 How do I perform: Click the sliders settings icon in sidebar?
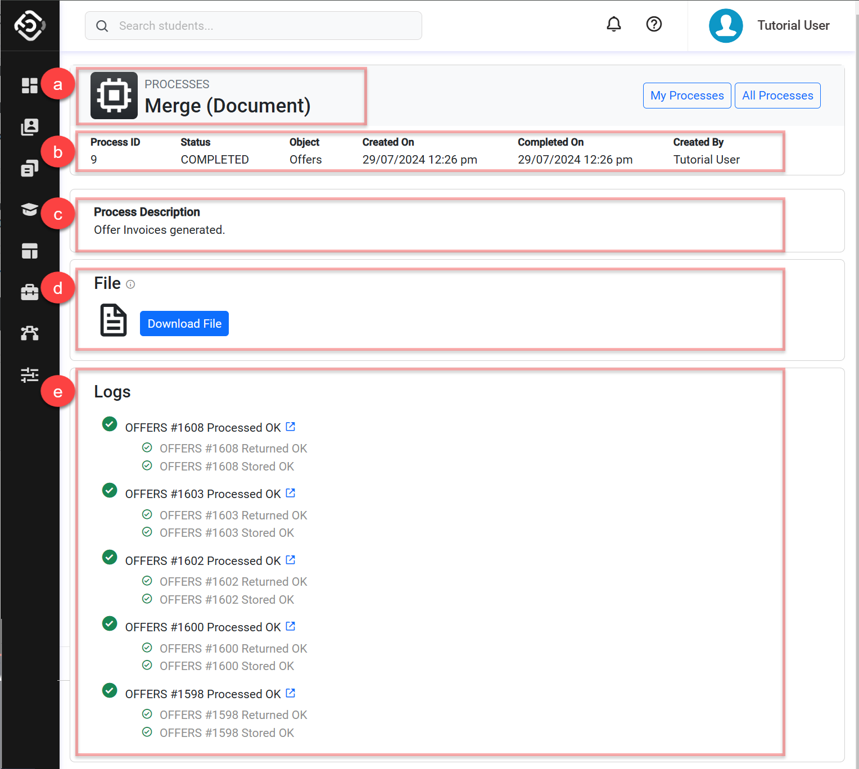tap(29, 375)
